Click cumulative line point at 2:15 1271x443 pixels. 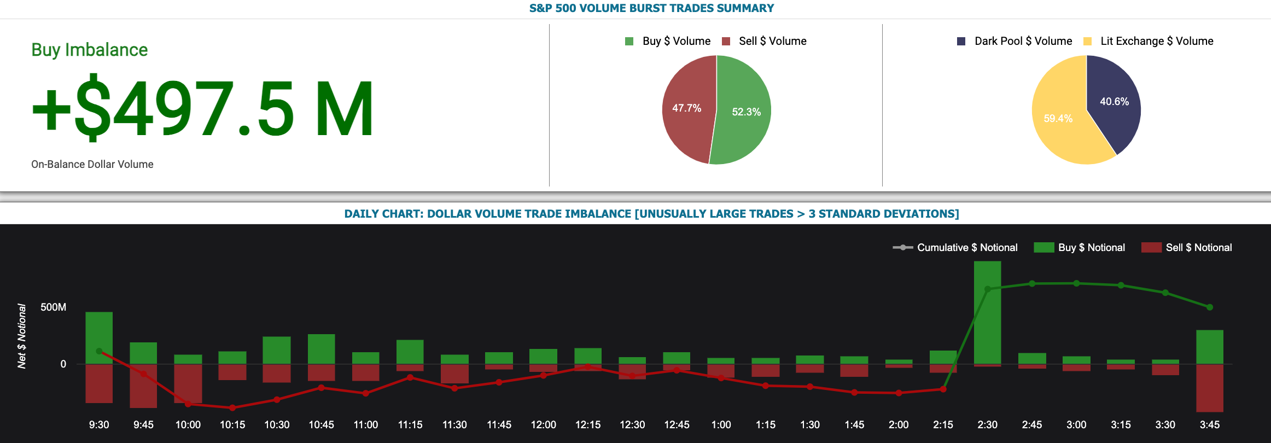pos(943,389)
